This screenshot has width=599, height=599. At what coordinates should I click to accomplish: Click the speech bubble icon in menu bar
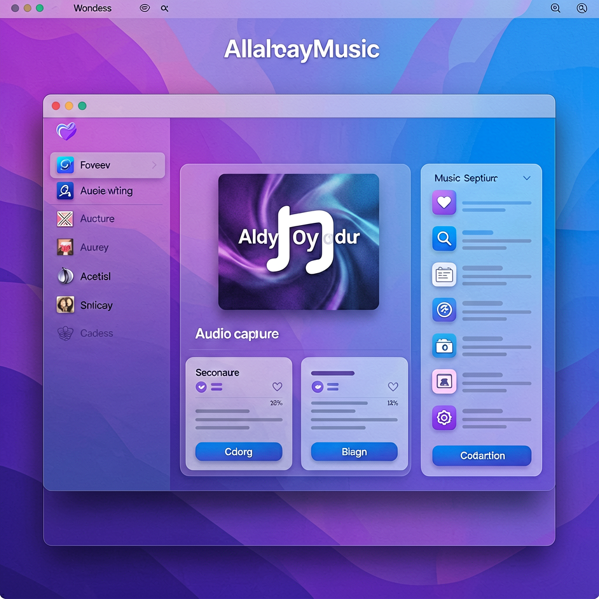(x=145, y=8)
